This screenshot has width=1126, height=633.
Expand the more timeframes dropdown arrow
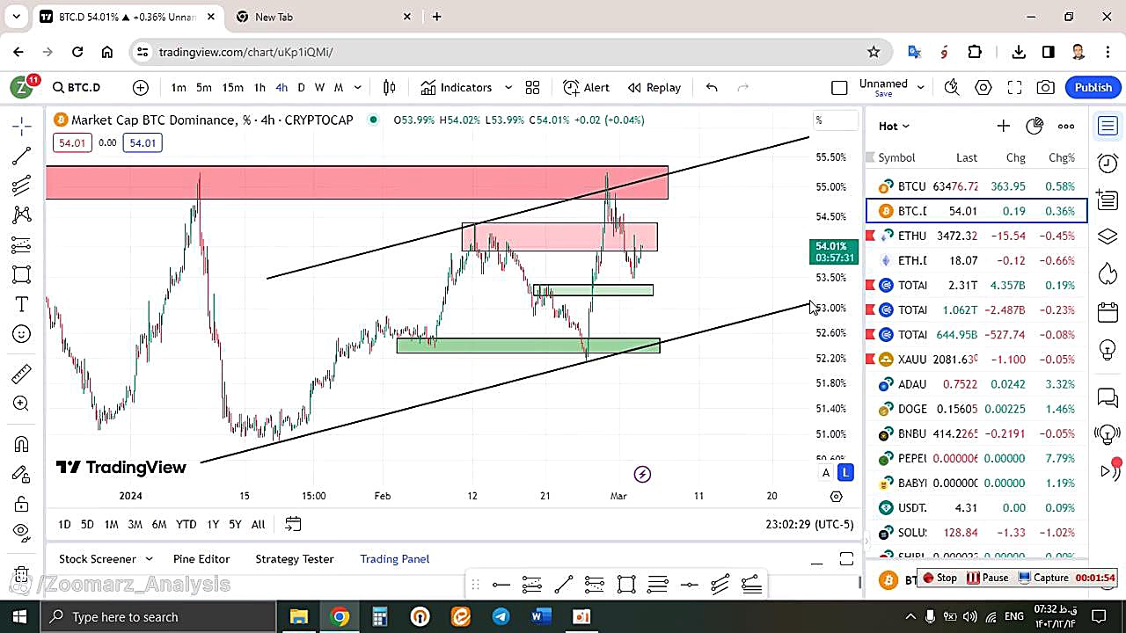tap(357, 87)
